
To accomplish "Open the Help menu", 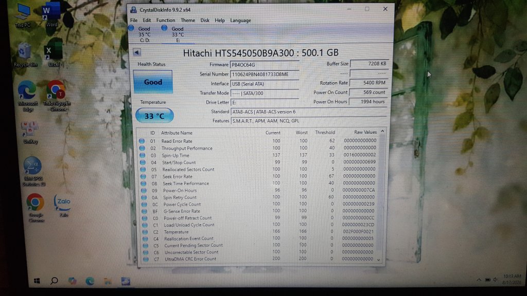I will [219, 21].
